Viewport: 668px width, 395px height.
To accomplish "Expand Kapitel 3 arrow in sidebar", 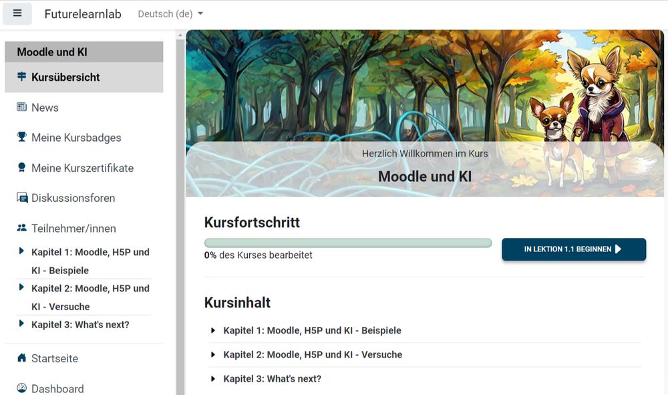I will pyautogui.click(x=21, y=323).
